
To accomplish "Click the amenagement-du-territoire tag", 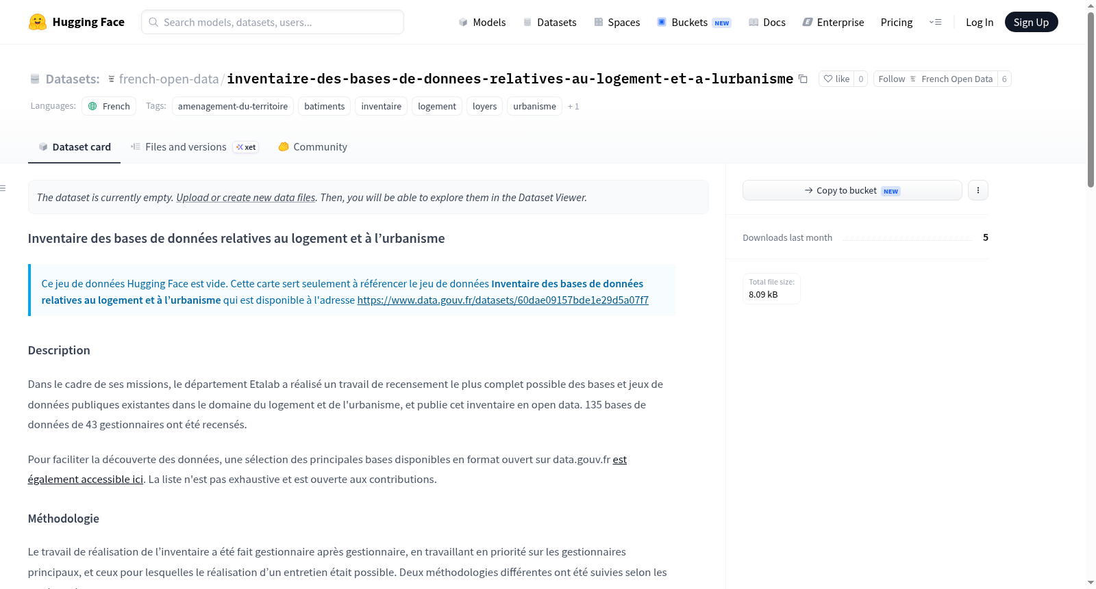I will click(233, 106).
